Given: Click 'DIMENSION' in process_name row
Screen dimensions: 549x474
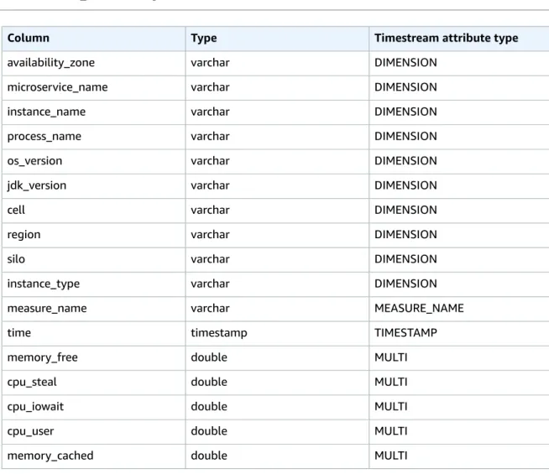Looking at the screenshot, I should coord(405,137).
